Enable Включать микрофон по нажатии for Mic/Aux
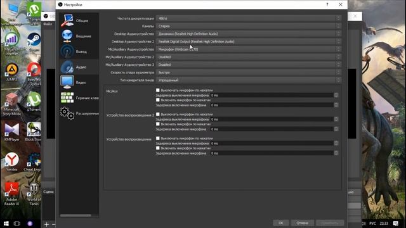This screenshot has width=406, height=228. [158, 100]
